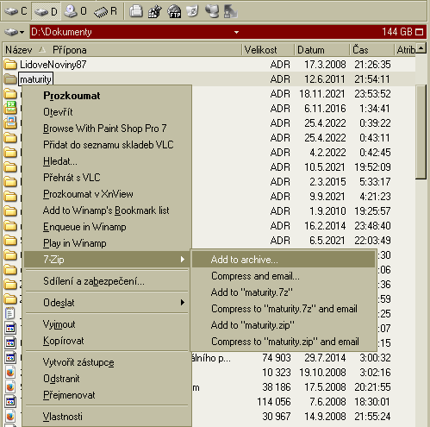Select Add to Winamp's Bookmark list
This screenshot has width=430, height=427.
(106, 210)
